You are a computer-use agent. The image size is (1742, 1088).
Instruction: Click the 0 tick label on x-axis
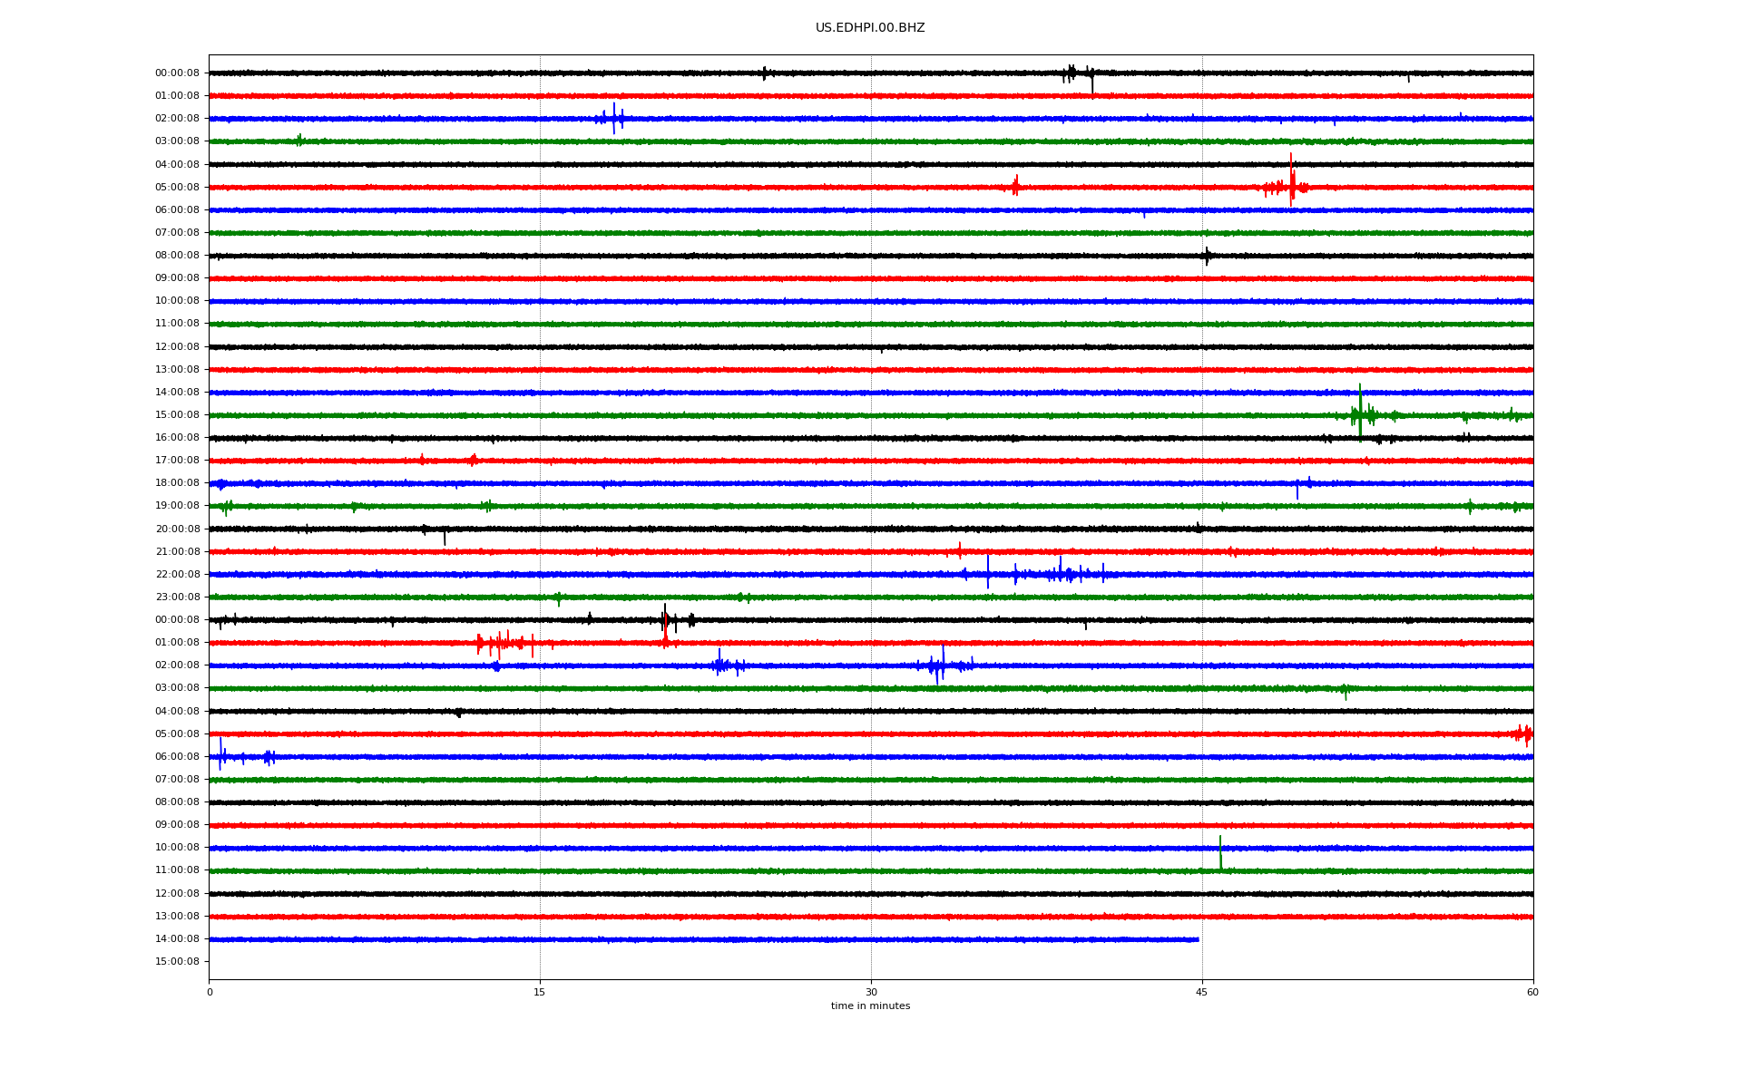pos(210,992)
